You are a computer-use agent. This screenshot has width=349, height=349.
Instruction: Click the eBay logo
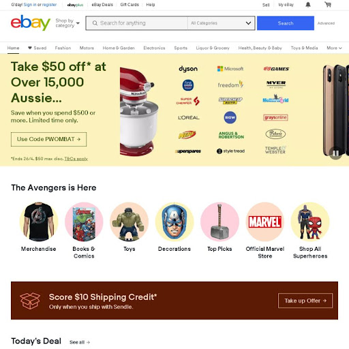point(31,22)
